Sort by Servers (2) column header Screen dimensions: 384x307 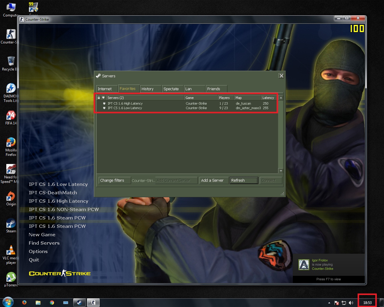click(145, 98)
